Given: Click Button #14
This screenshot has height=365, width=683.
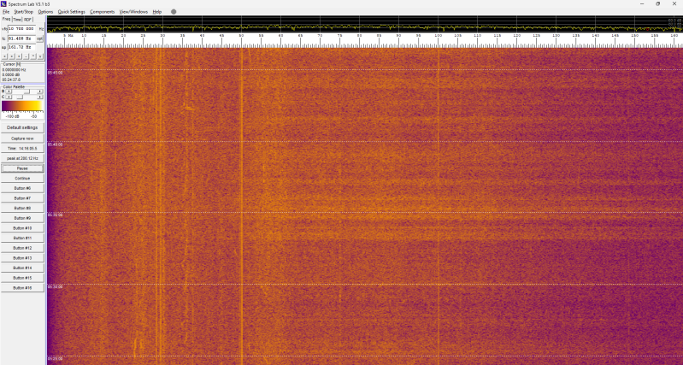Looking at the screenshot, I should pyautogui.click(x=22, y=268).
